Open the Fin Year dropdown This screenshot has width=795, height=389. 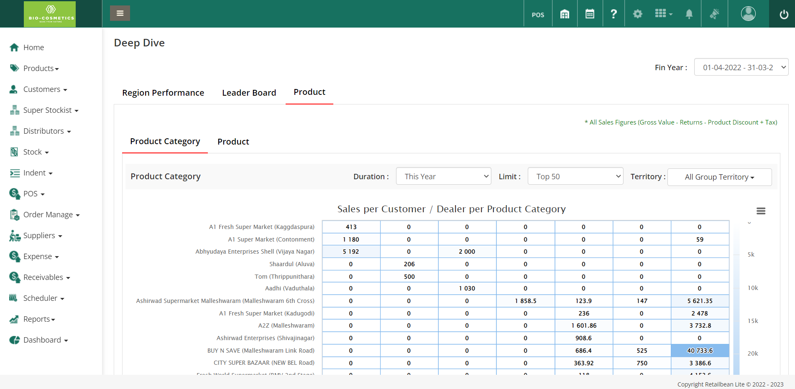(x=741, y=67)
